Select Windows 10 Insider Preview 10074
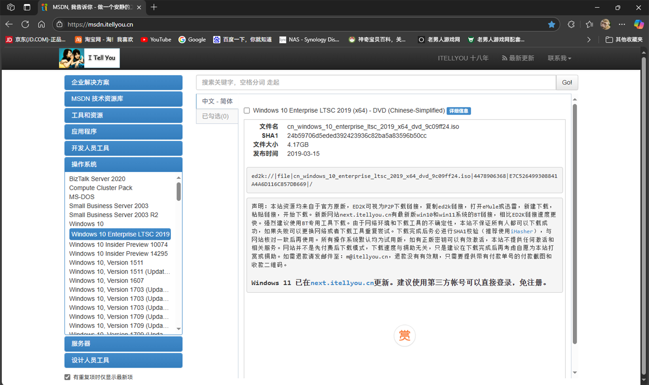The width and height of the screenshot is (649, 385). click(118, 245)
